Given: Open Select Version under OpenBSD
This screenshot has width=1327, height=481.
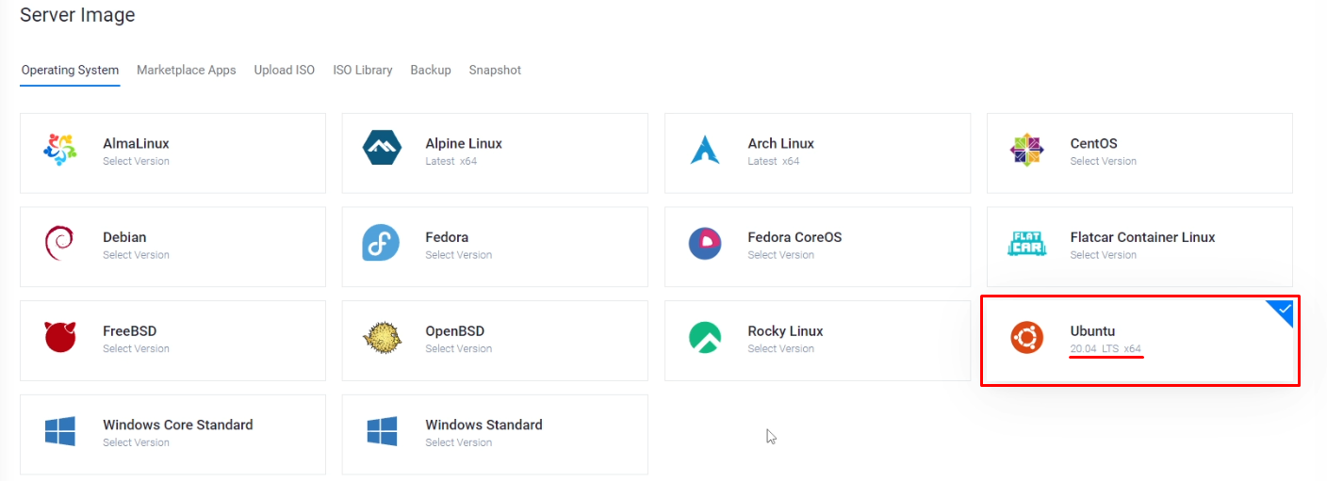Looking at the screenshot, I should pyautogui.click(x=459, y=348).
